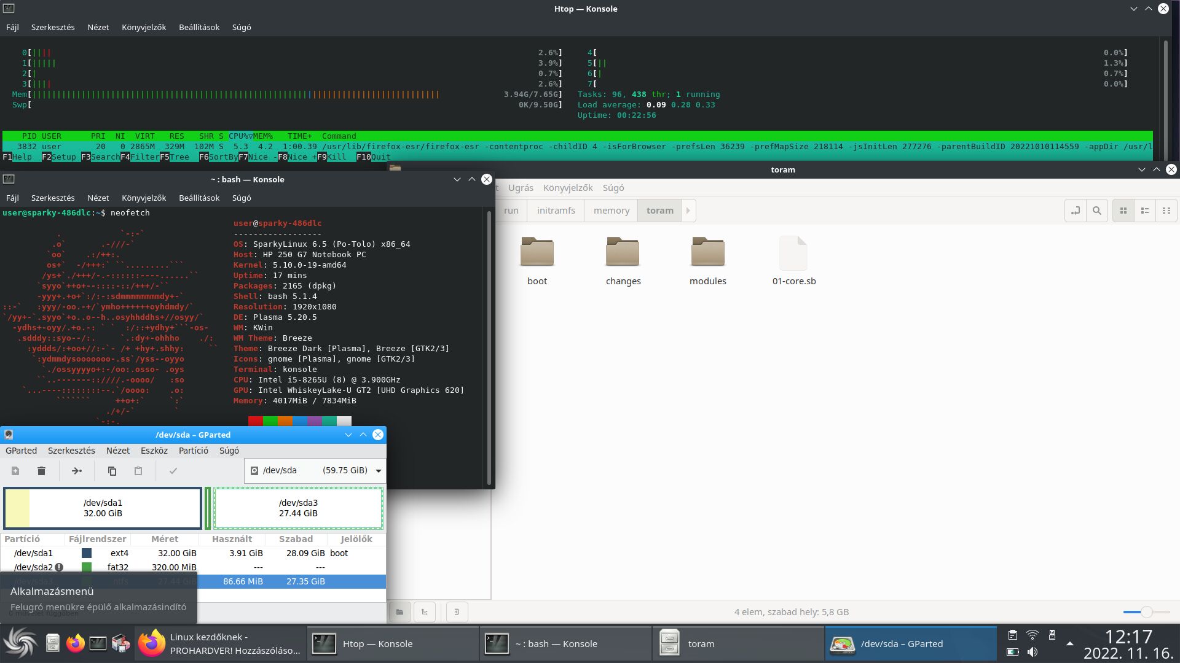Click the 86.66 MiB used value
Screen dimensions: 1180x663
[243, 581]
